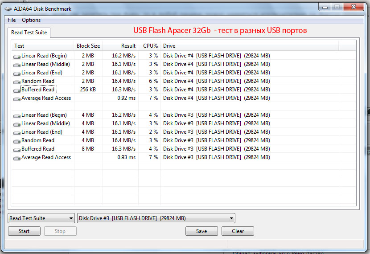This screenshot has width=370, height=254.
Task: Open the Read Test Suite dropdown
Action: (x=41, y=218)
